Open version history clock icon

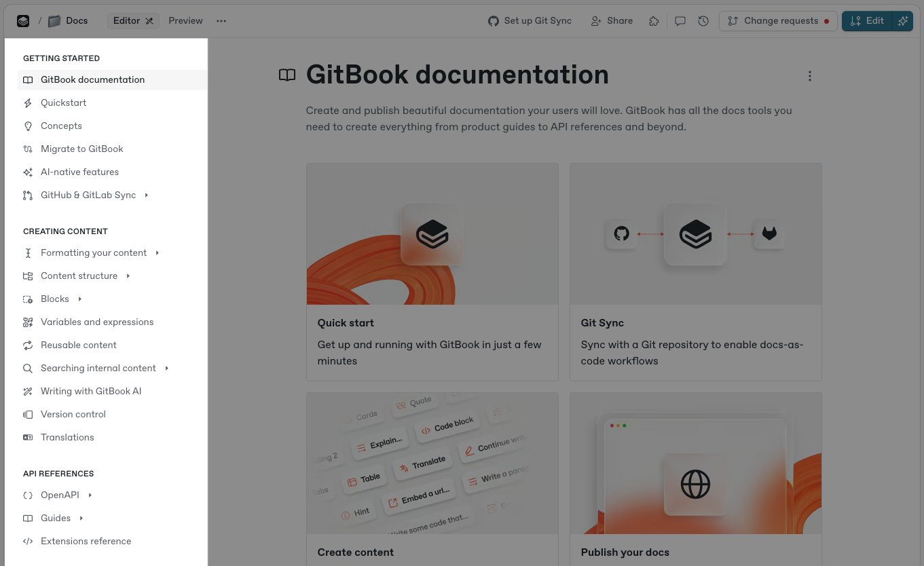(703, 21)
